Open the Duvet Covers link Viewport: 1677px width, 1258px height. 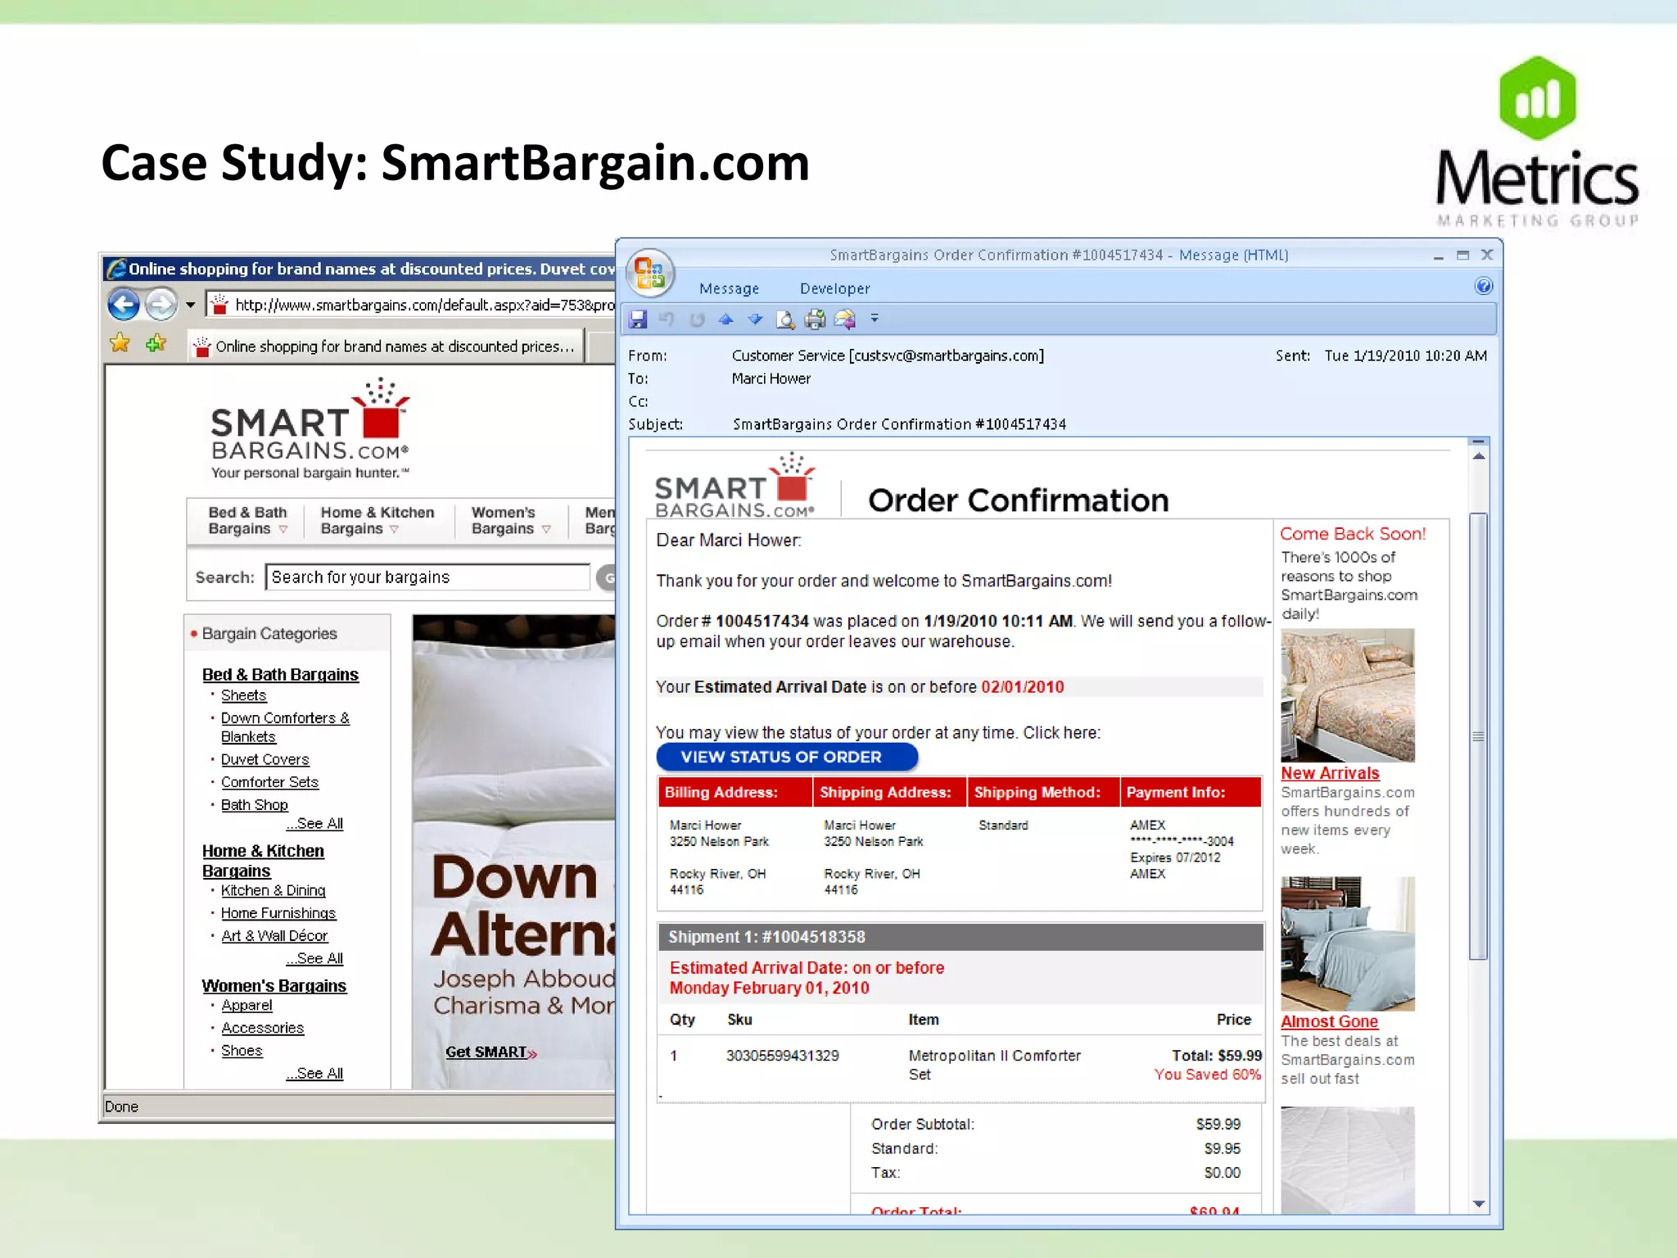point(264,759)
